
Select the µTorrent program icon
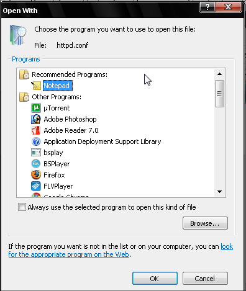(x=36, y=108)
